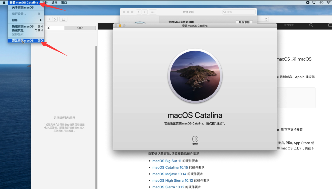The width and height of the screenshot is (332, 189).
Task: Choose 隐藏其他 menu entry
Action: tap(26, 30)
